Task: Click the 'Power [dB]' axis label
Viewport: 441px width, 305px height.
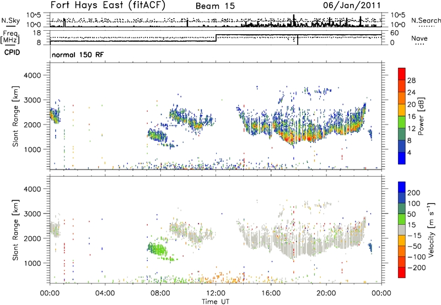Action: click(421, 116)
